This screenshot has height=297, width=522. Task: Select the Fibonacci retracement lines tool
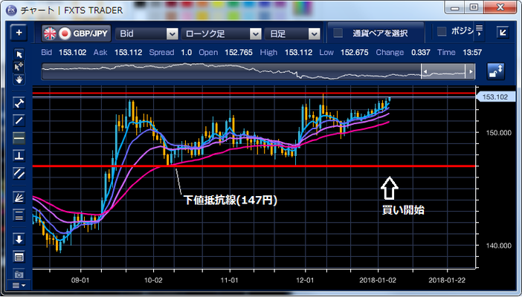tap(19, 215)
